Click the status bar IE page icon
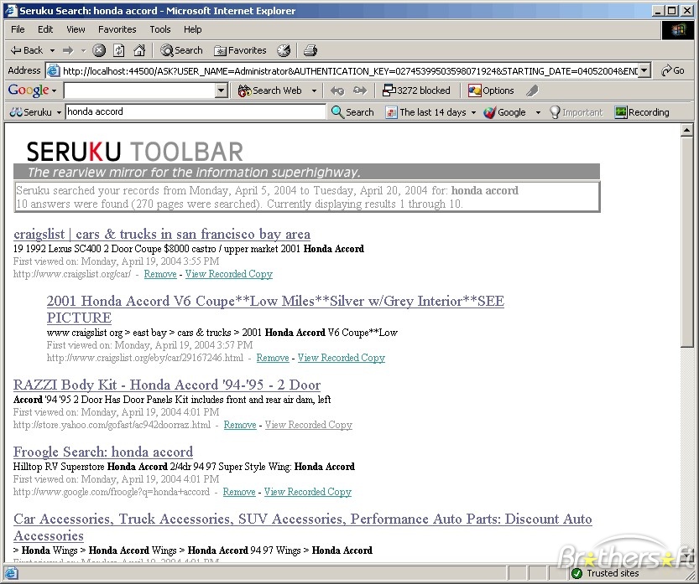Viewport: 699px width, 584px height. click(x=12, y=573)
